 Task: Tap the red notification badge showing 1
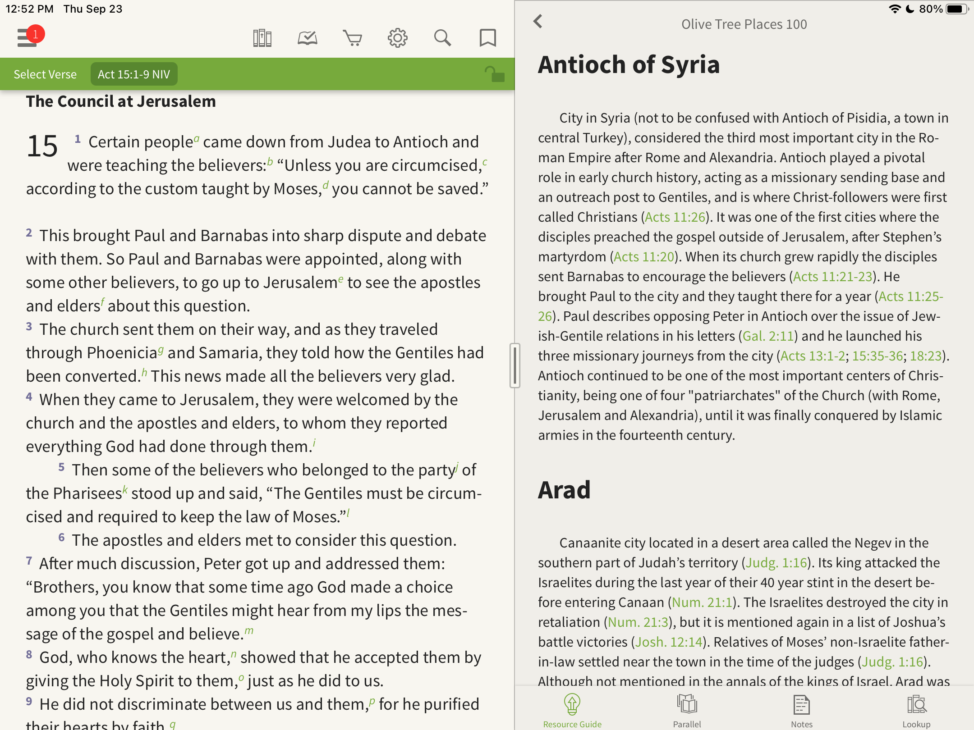35,34
